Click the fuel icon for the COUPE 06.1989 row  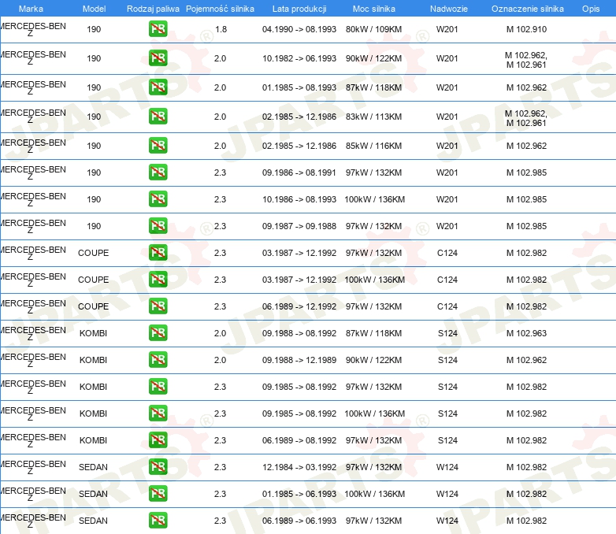tap(158, 306)
